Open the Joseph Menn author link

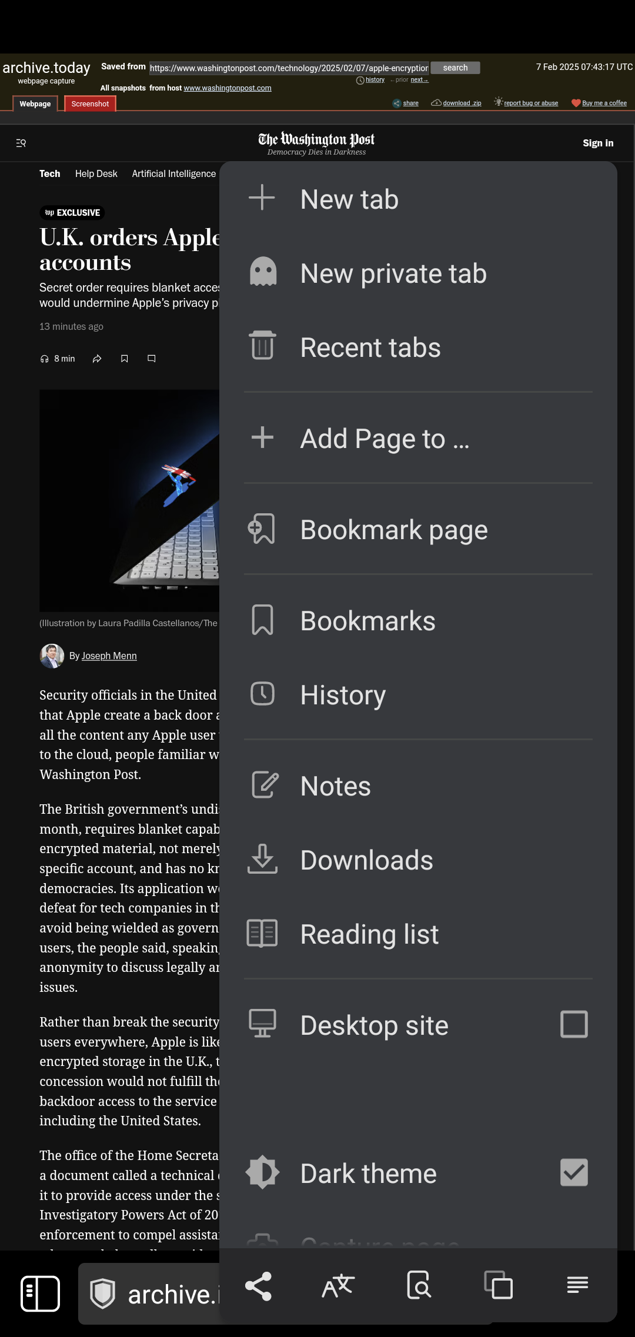click(x=109, y=656)
